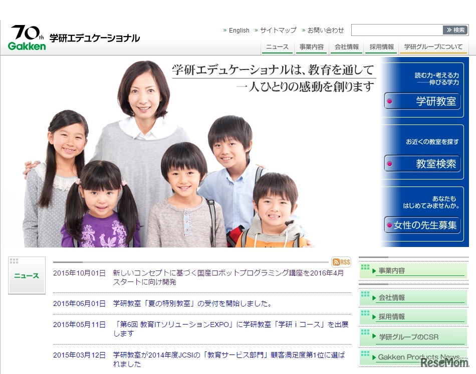Image resolution: width=476 pixels, height=374 pixels.
Task: Click the 読む力・考える力 伸びる学力 text
Action: click(x=437, y=78)
